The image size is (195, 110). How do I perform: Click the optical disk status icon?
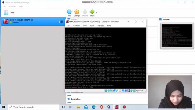pos(108,90)
